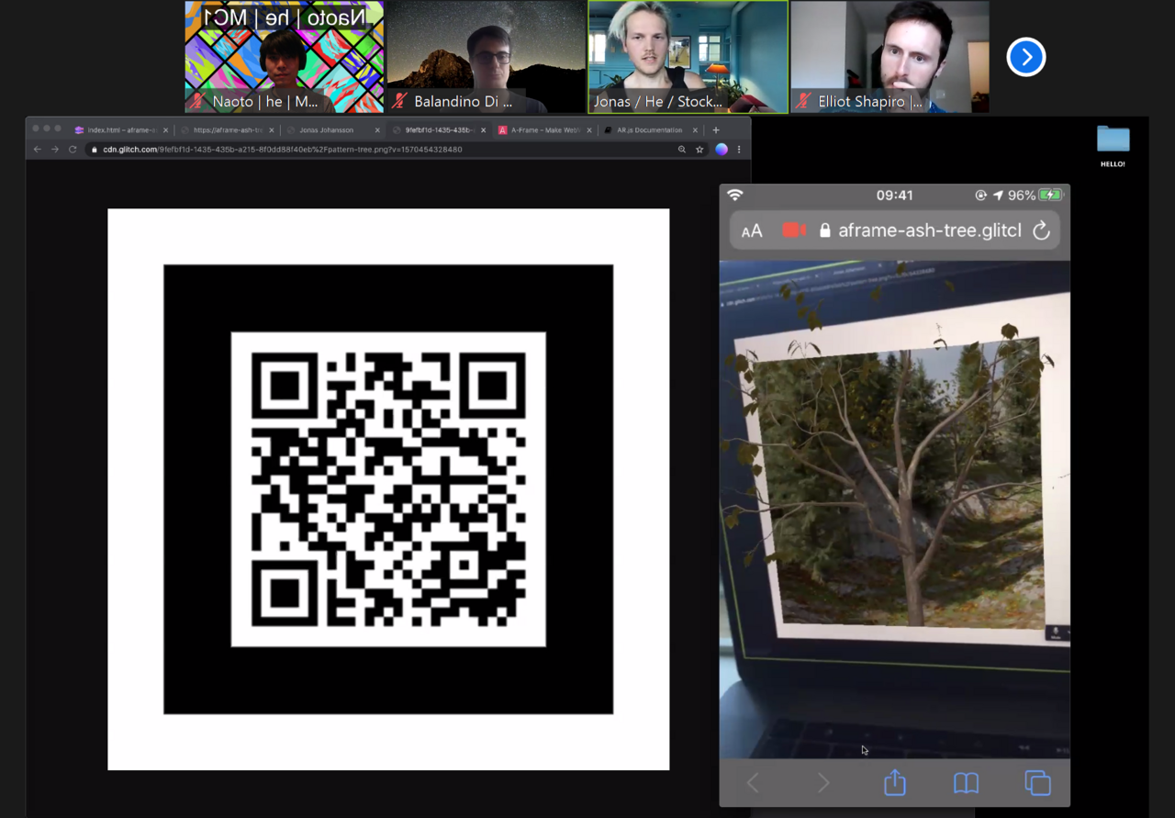Viewport: 1175px width, 818px height.
Task: Go forward in Chrome browser
Action: (55, 150)
